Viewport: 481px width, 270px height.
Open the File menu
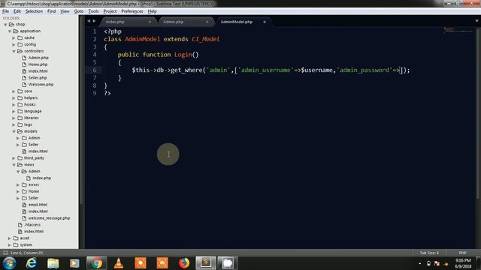point(5,11)
